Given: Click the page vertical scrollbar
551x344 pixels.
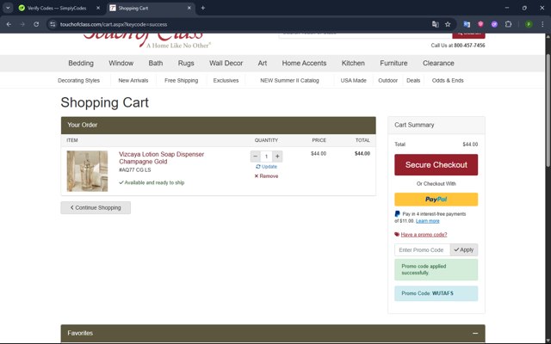Looking at the screenshot, I should [x=548, y=111].
